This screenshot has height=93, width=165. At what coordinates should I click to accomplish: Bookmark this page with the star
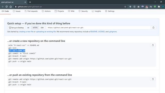tap(125, 7)
